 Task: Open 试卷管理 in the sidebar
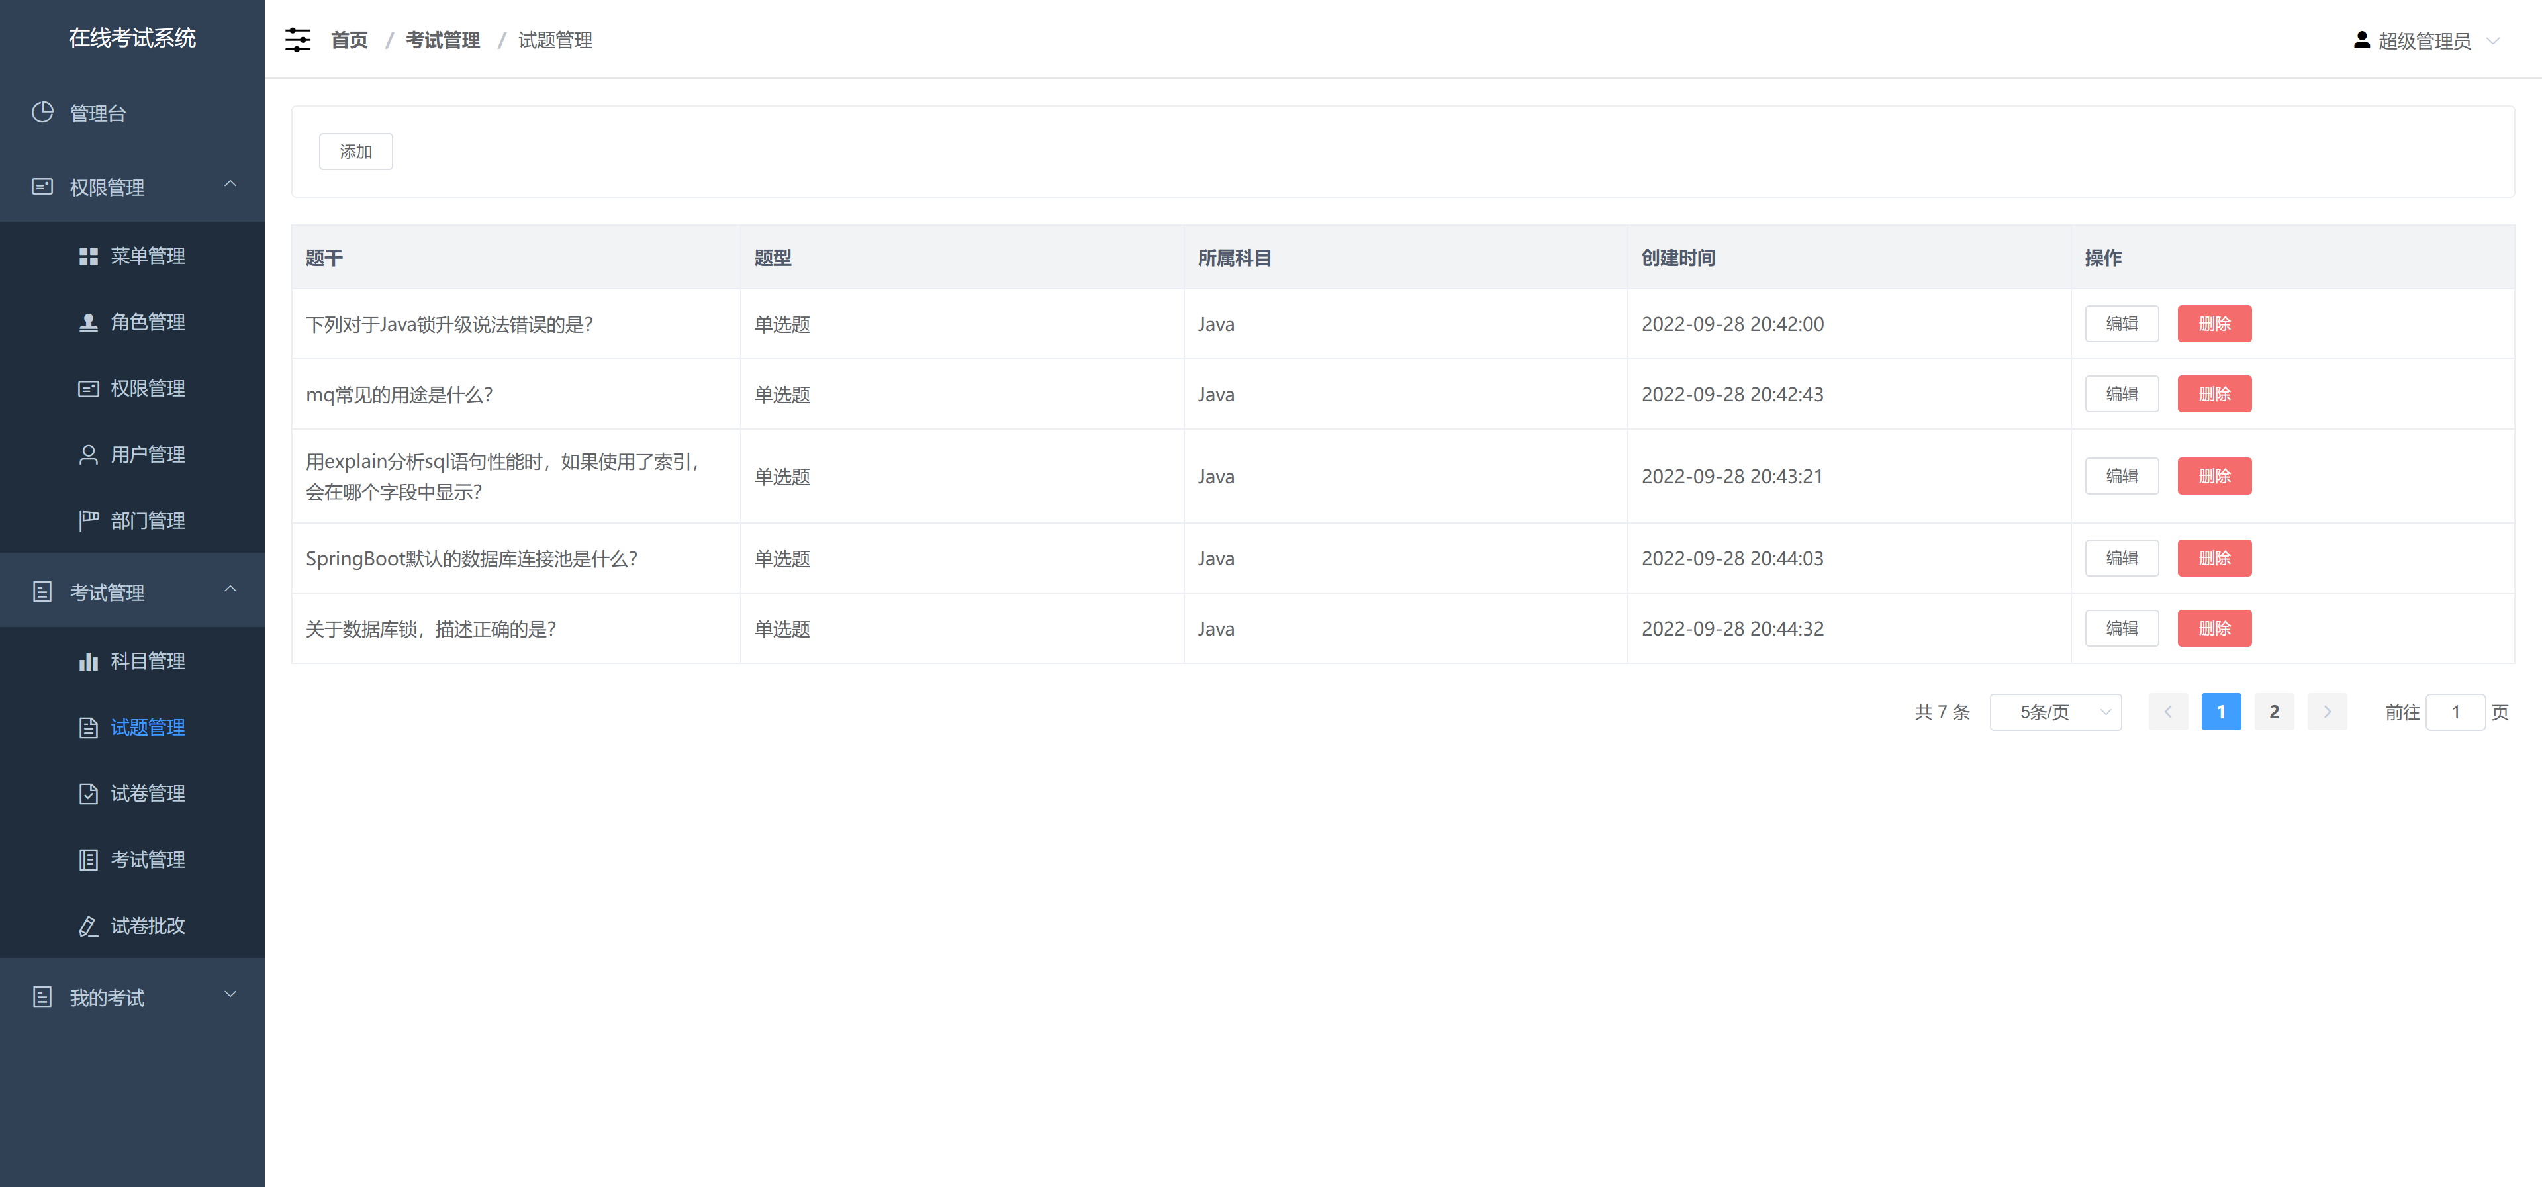point(148,793)
